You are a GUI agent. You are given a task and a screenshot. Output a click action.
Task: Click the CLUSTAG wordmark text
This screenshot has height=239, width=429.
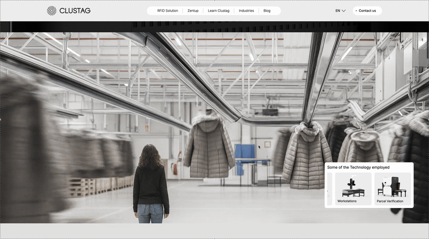(x=75, y=11)
